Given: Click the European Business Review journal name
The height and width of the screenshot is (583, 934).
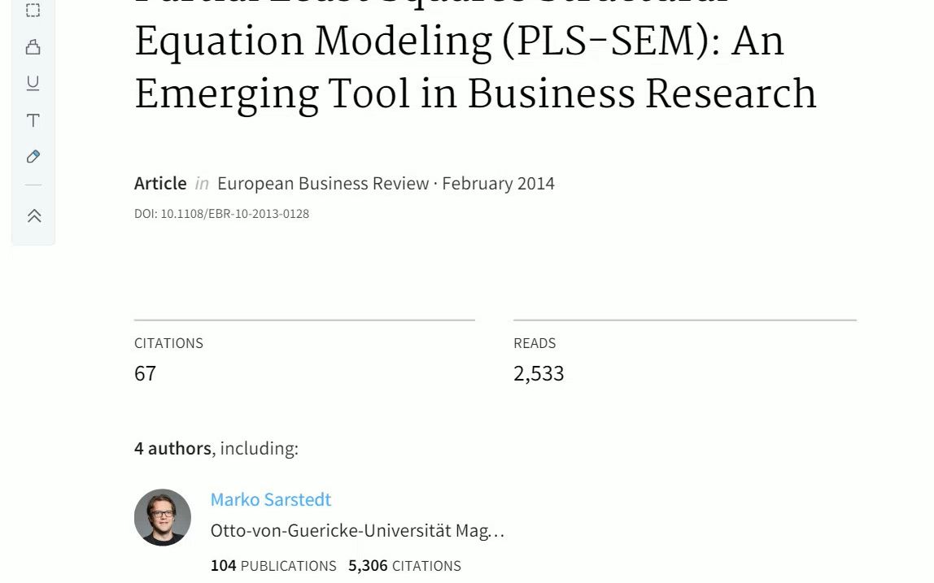Looking at the screenshot, I should [x=323, y=184].
